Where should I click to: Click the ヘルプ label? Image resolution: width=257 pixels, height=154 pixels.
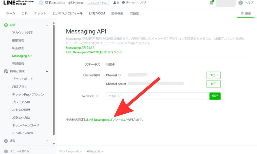tap(249, 3)
